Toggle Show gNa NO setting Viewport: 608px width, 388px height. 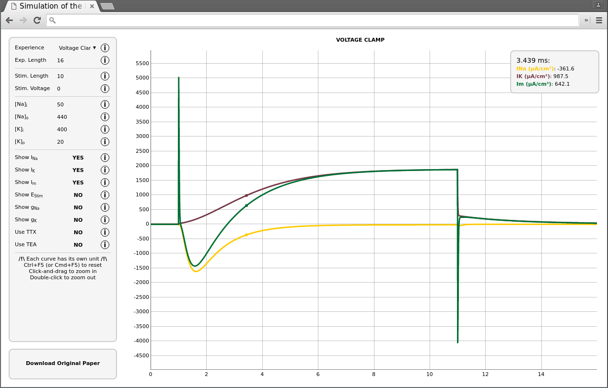click(78, 207)
